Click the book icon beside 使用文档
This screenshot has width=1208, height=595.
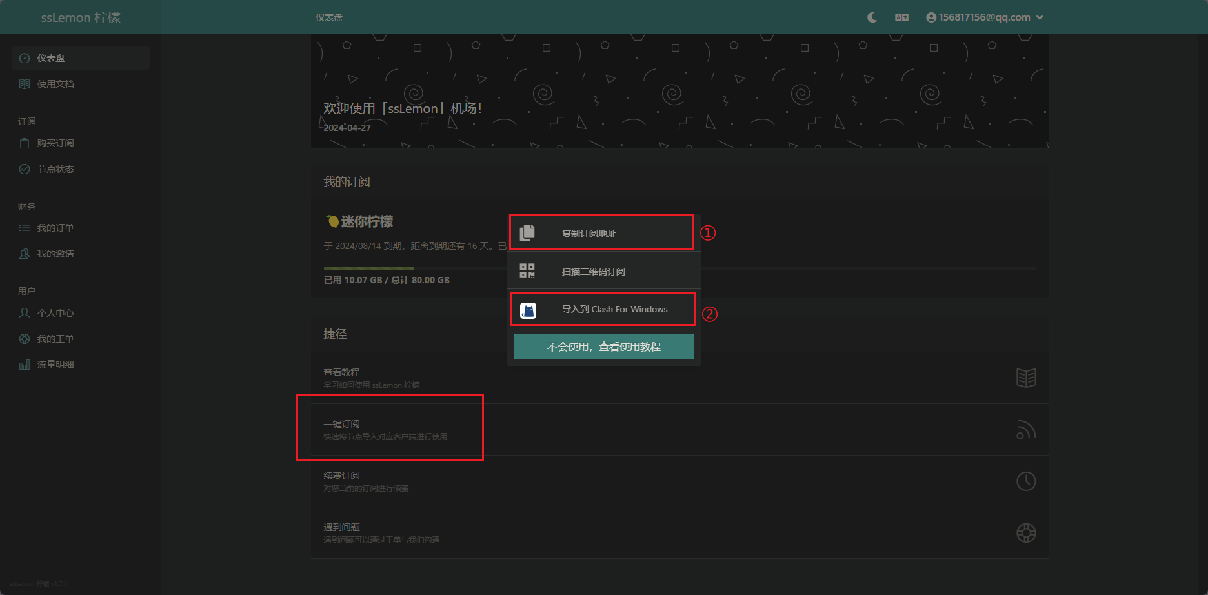point(25,84)
